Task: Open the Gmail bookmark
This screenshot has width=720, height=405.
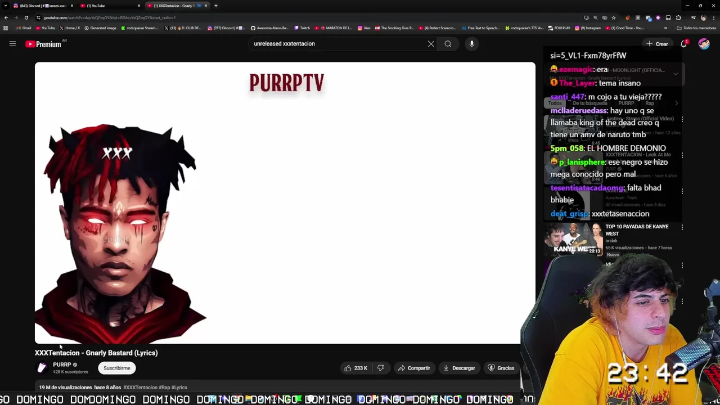Action: 24,28
